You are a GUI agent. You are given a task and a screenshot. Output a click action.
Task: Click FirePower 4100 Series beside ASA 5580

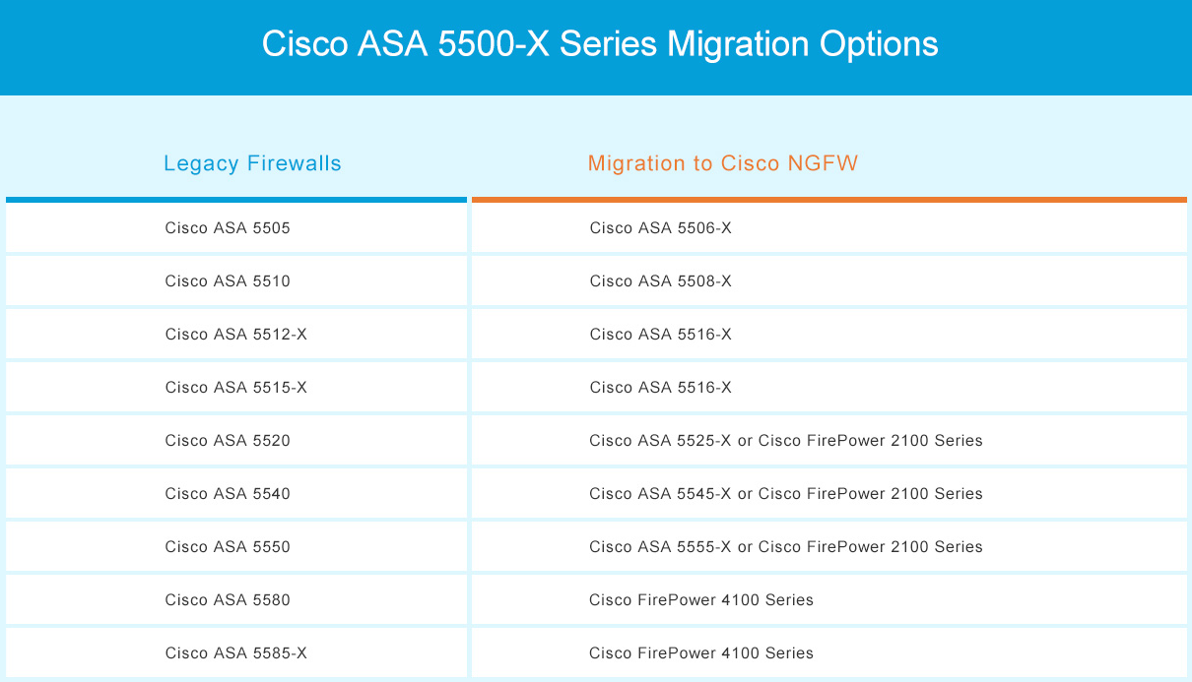(700, 600)
